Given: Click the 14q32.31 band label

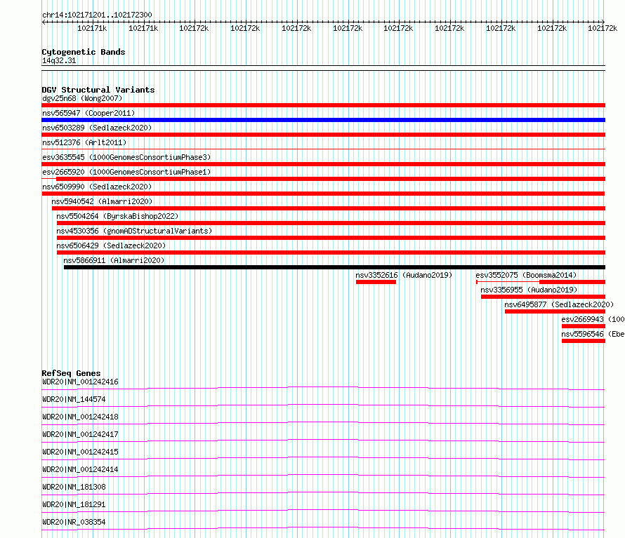Looking at the screenshot, I should [59, 60].
